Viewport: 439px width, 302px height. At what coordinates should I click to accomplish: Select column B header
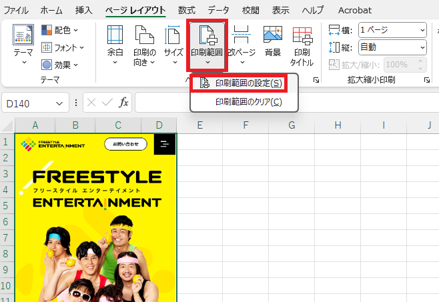pyautogui.click(x=75, y=125)
